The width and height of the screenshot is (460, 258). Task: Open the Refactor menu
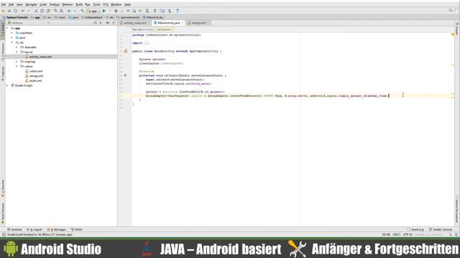tap(68, 5)
